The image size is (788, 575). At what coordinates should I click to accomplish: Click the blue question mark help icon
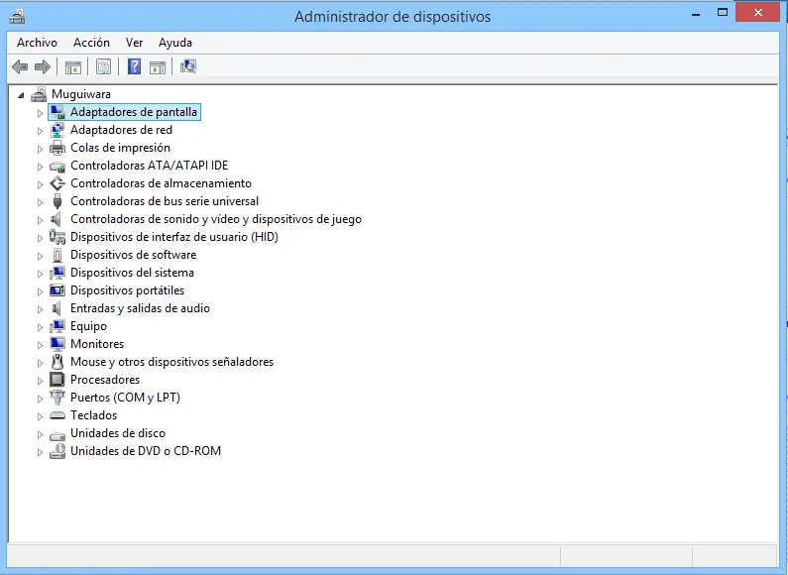point(134,66)
